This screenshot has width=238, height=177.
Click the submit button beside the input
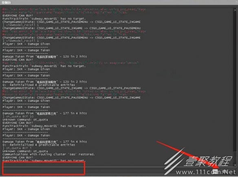(228, 172)
